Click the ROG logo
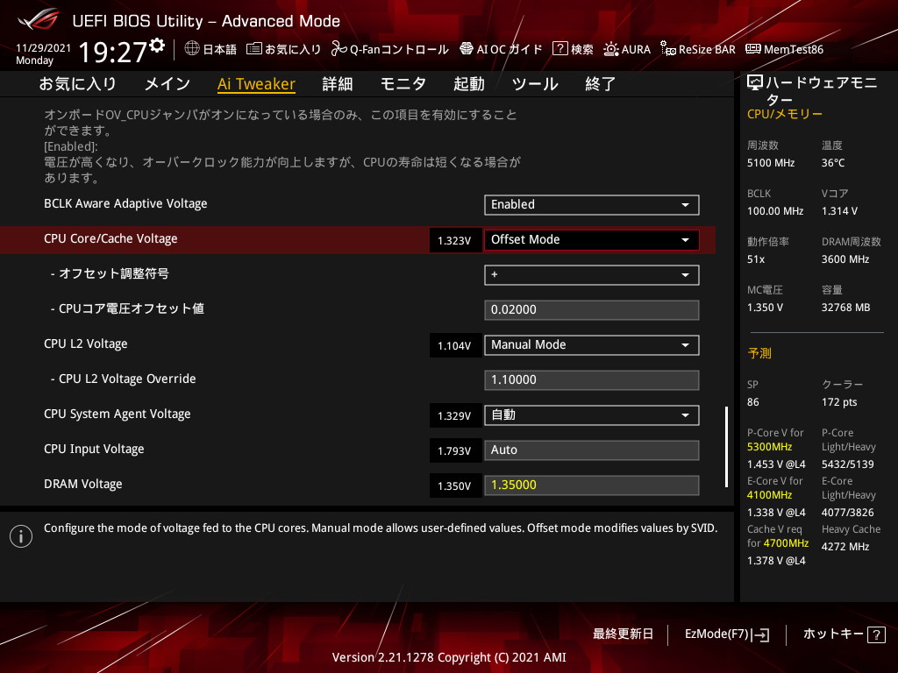This screenshot has width=898, height=673. [x=39, y=19]
